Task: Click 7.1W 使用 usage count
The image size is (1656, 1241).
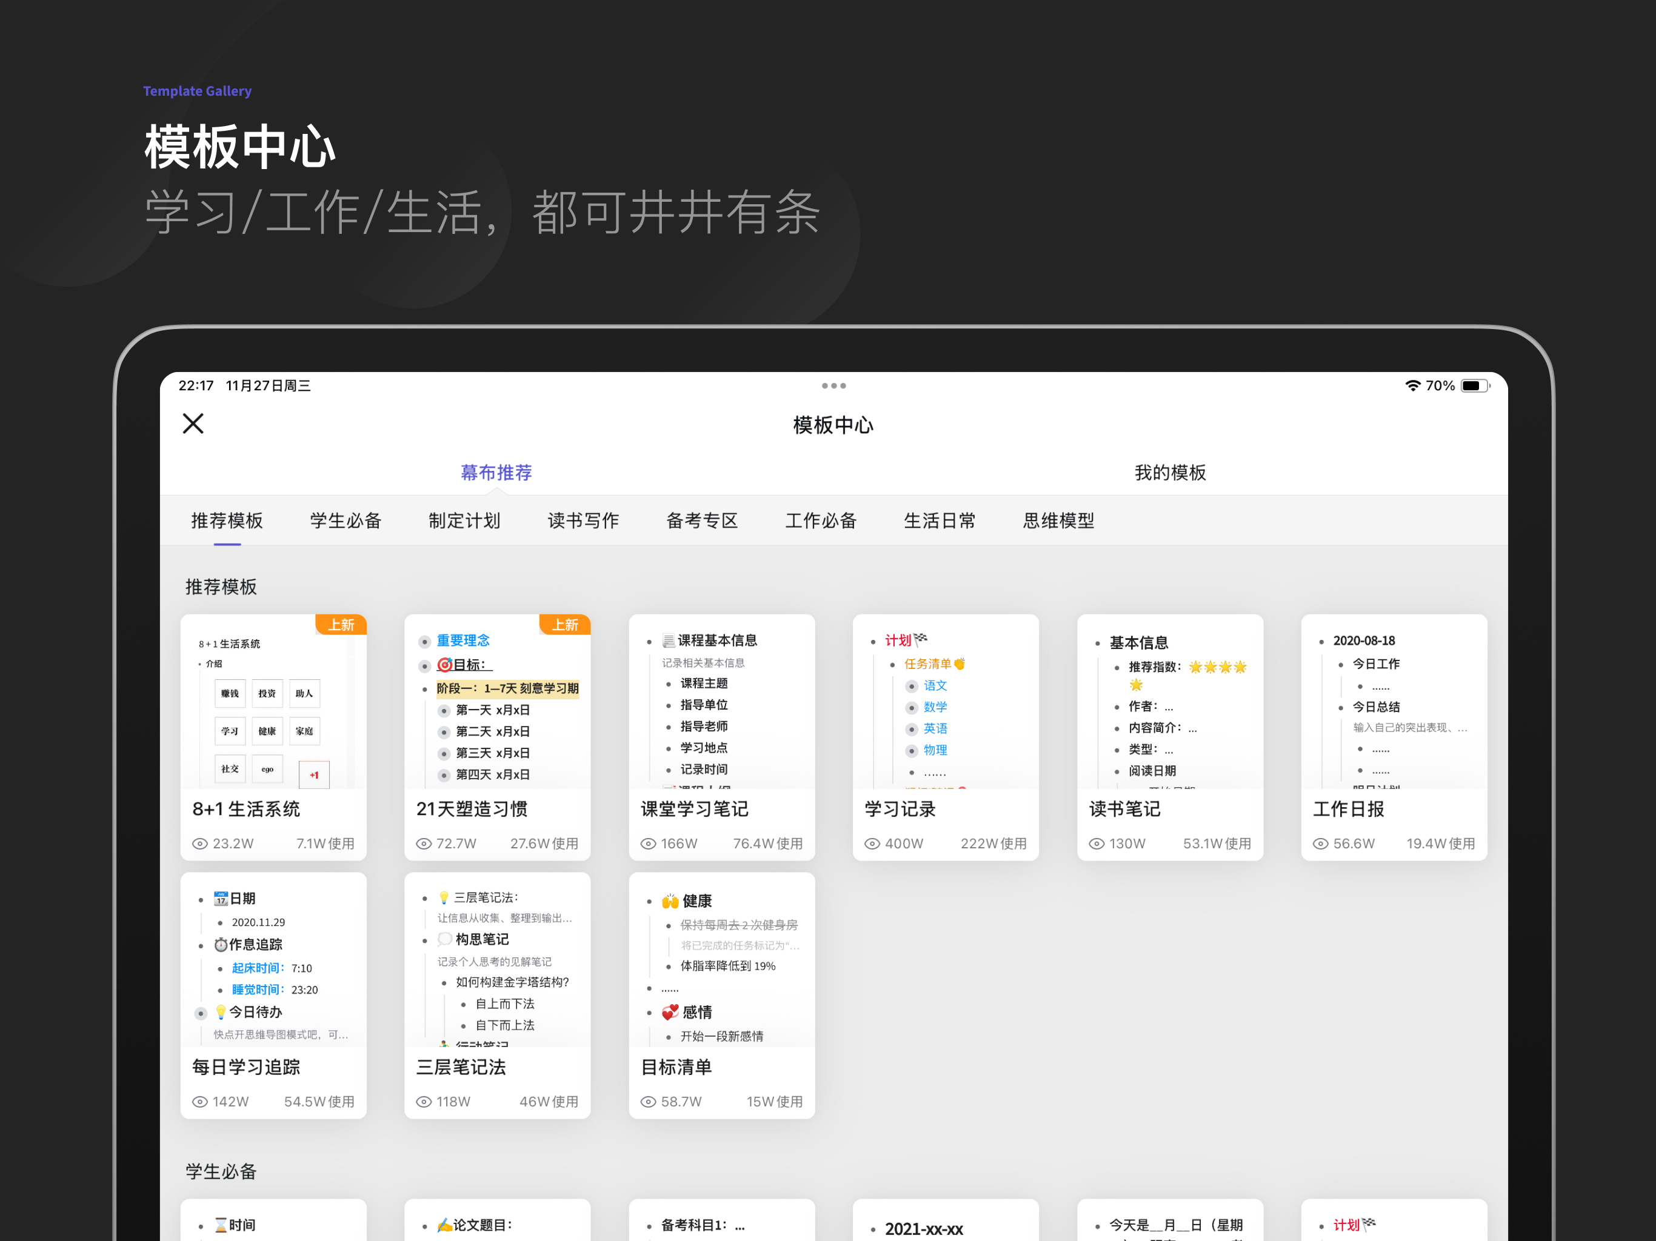Action: click(x=326, y=843)
